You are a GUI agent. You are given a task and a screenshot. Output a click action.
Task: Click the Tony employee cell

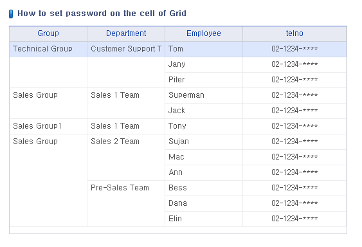point(204,126)
